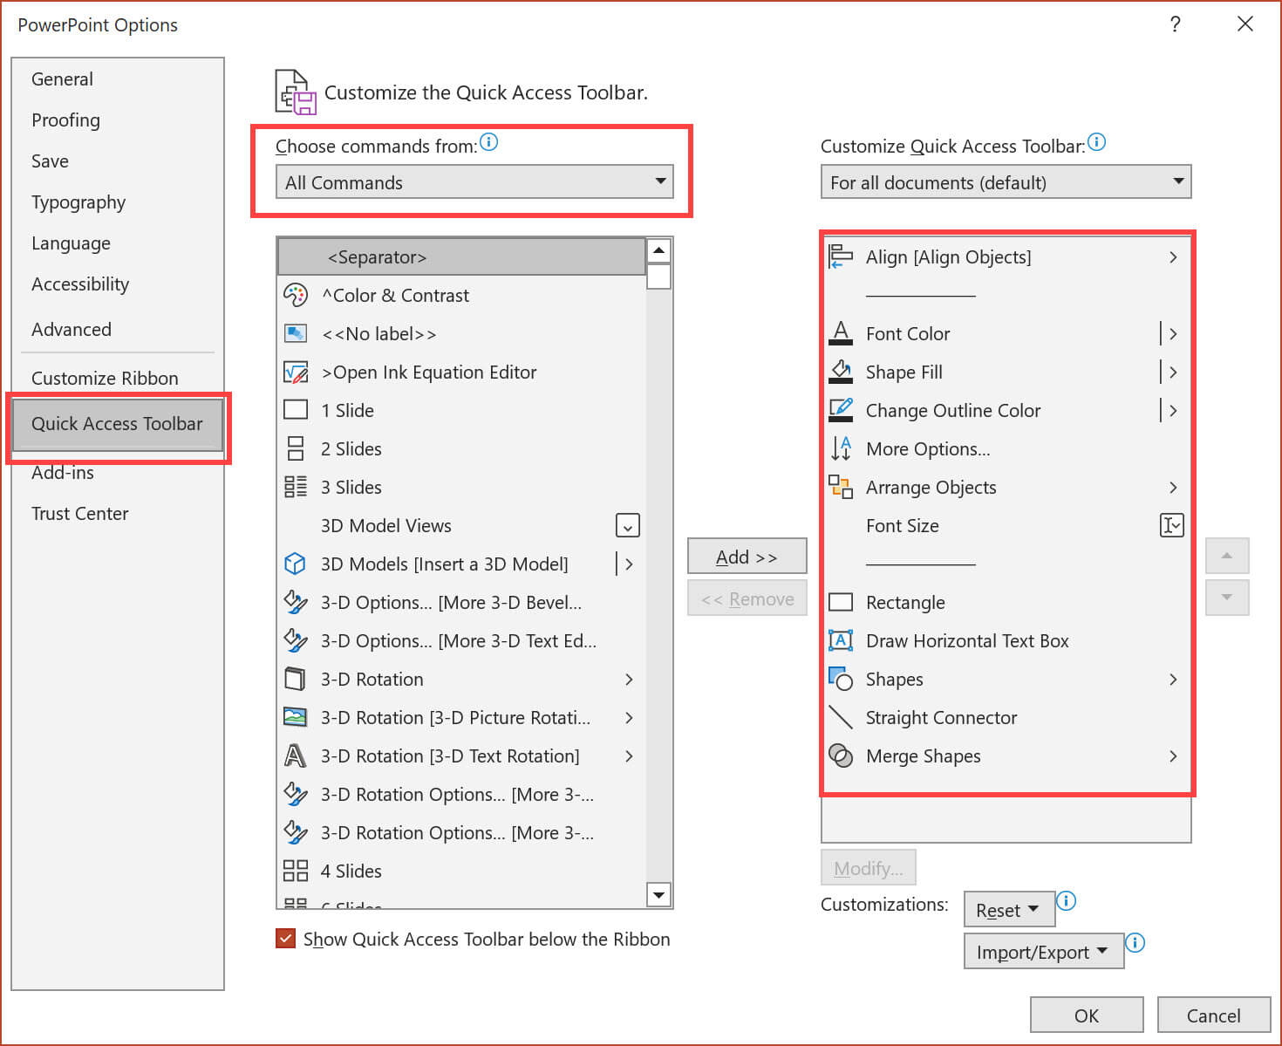1282x1046 pixels.
Task: Click the More Options sort icon
Action: pos(841,448)
